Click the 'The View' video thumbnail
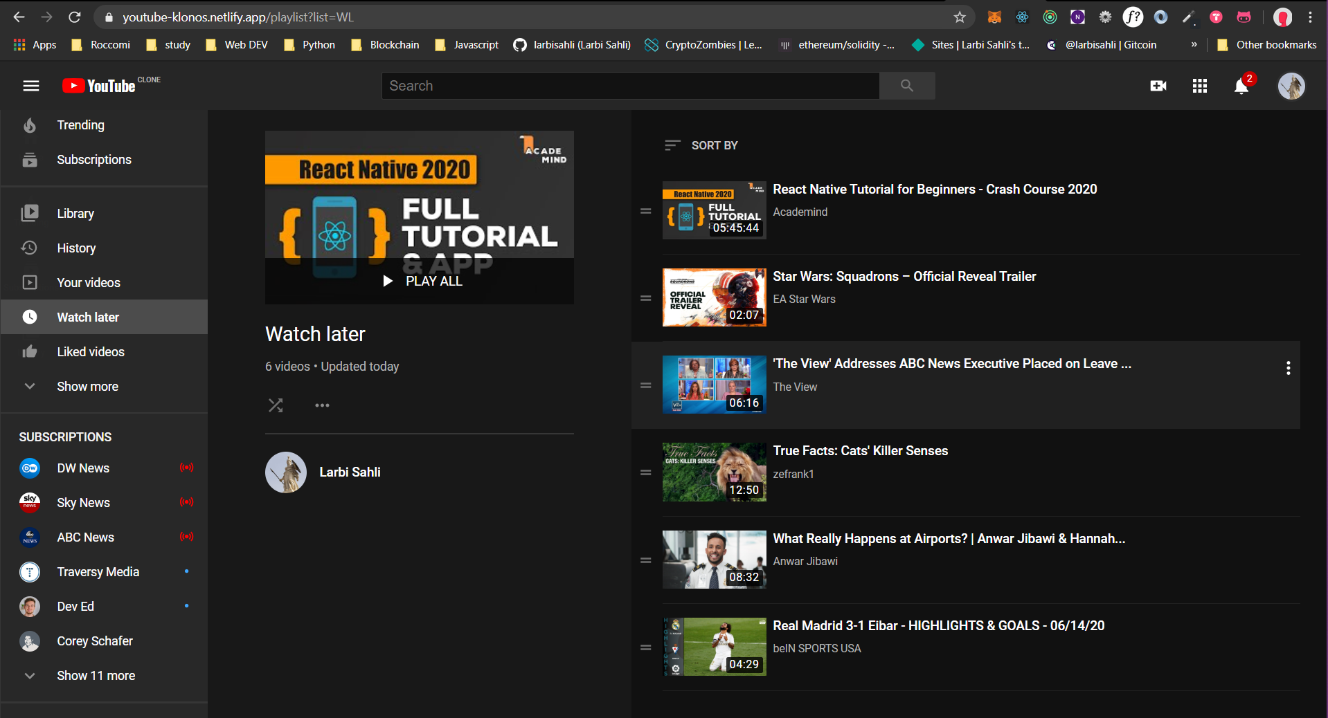 click(x=714, y=385)
